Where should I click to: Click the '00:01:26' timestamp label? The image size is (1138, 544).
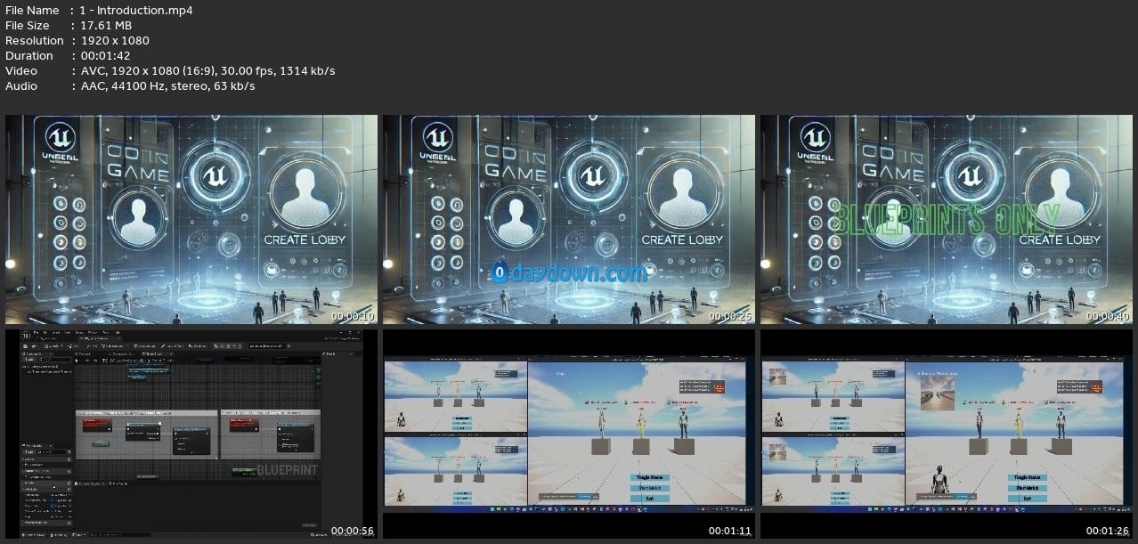pyautogui.click(x=1108, y=531)
